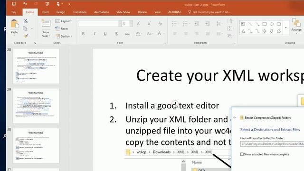
Task: Select the Format Painter brush
Action: [x=26, y=36]
